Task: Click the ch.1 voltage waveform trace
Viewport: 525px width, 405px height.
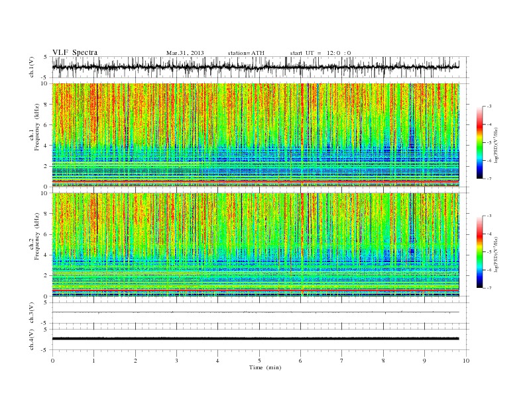Action: (255, 67)
